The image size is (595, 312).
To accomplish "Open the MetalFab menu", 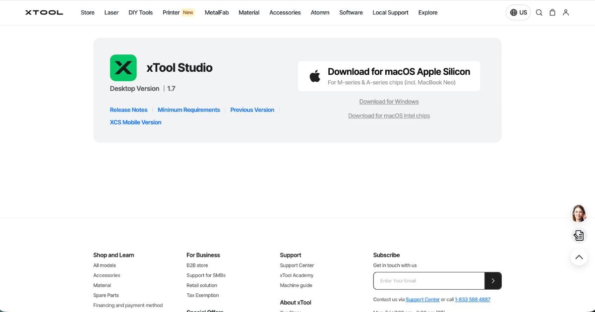I will (217, 12).
